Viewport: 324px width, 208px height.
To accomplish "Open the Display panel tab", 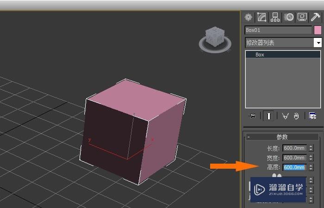I will (x=302, y=17).
